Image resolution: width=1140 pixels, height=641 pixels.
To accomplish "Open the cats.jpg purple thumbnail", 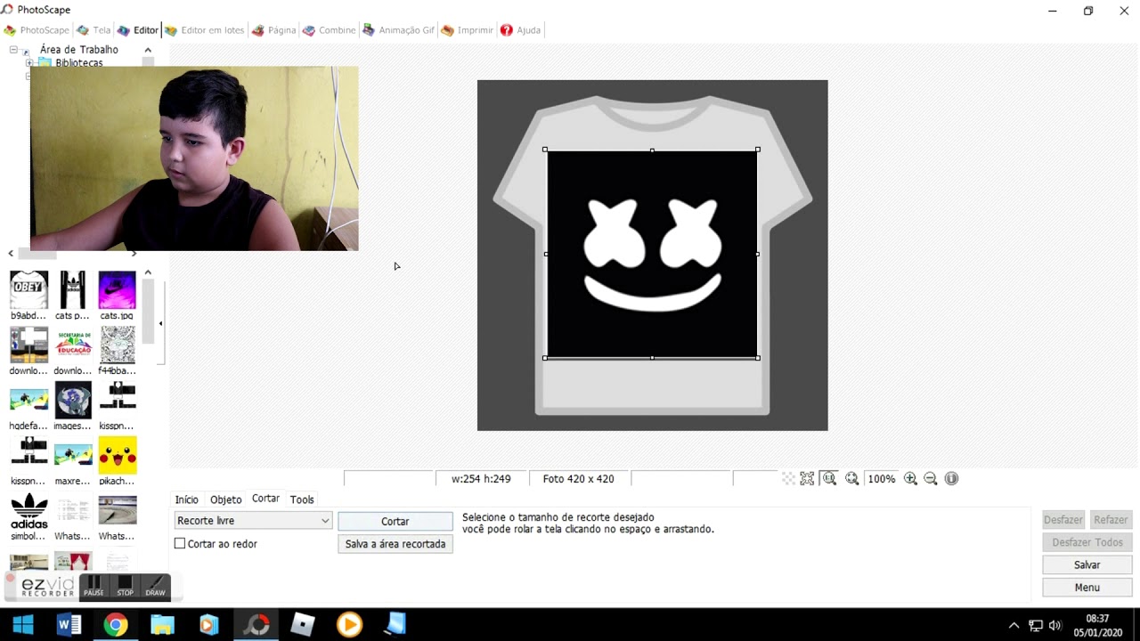I will pyautogui.click(x=118, y=295).
